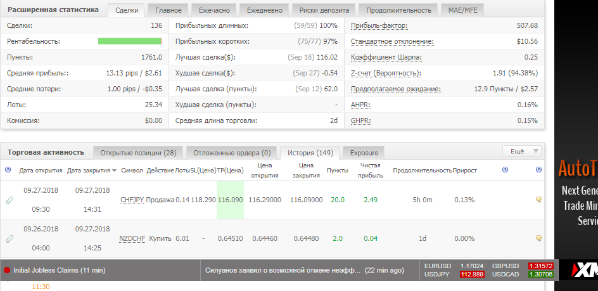This screenshot has width=598, height=291.
Task: Open Initial Jobless Claims calendar event
Action: [x=59, y=270]
